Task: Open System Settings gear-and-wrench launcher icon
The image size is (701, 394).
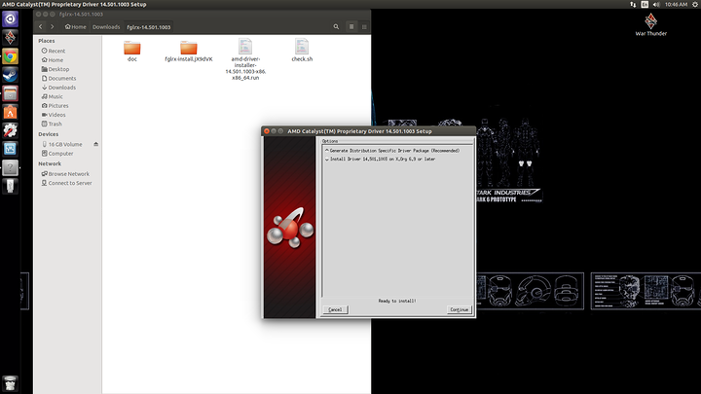Action: click(x=10, y=130)
